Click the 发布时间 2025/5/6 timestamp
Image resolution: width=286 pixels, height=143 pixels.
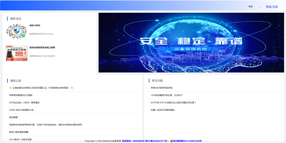[41, 34]
